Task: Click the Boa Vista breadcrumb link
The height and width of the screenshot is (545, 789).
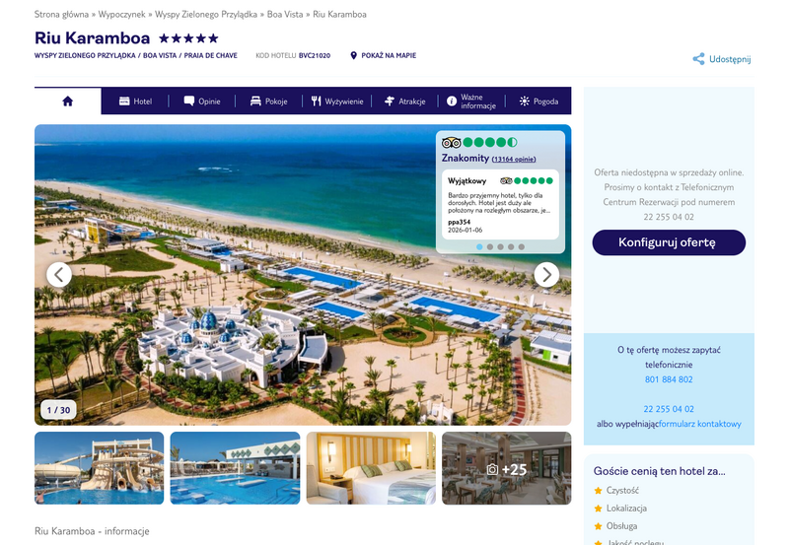Action: [285, 14]
